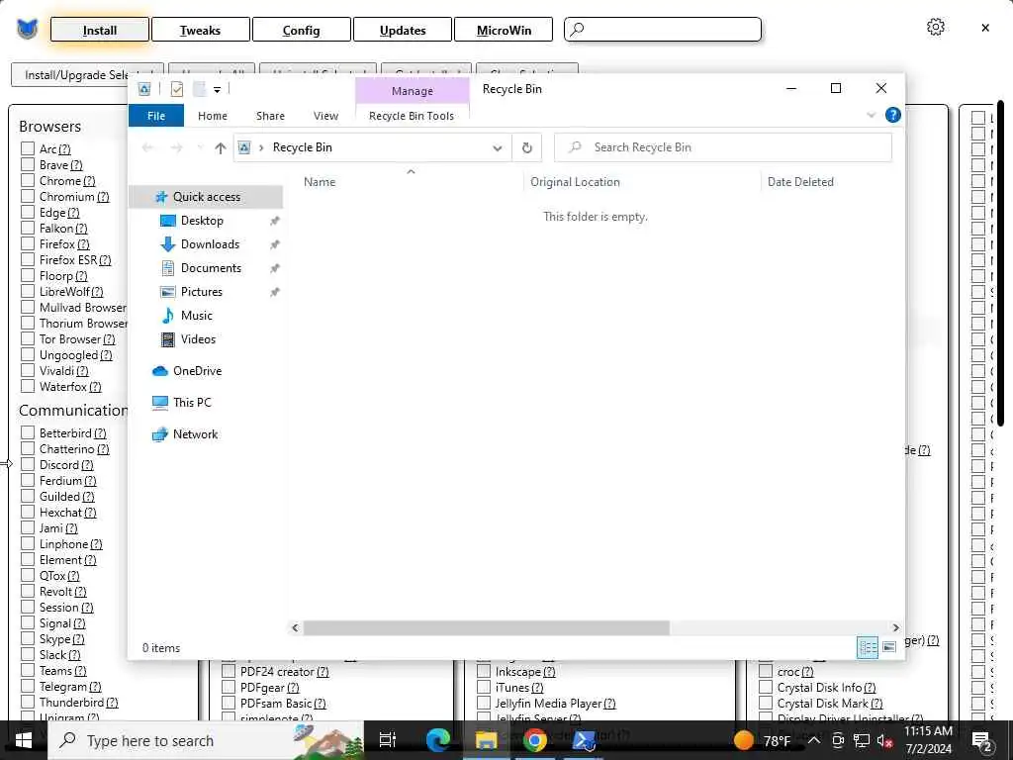Image resolution: width=1013 pixels, height=760 pixels.
Task: Enable the Crystal Disk Info checkbox
Action: point(766,687)
